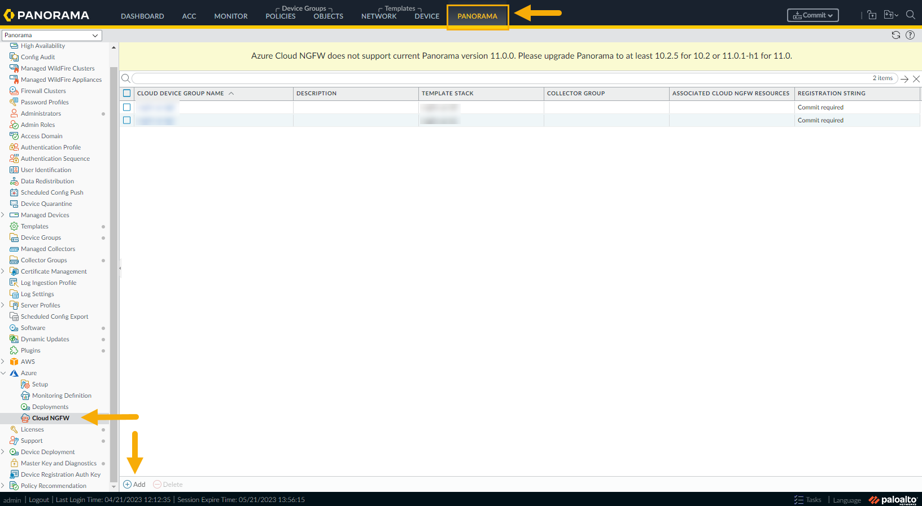Open Deployments under Azure
The width and height of the screenshot is (922, 506).
50,407
